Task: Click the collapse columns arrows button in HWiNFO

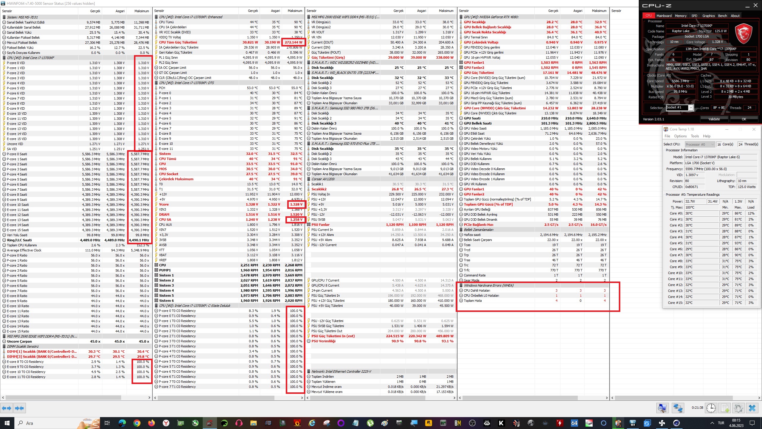Action: pos(20,408)
